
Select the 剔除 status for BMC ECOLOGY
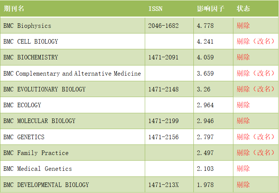pyautogui.click(x=243, y=105)
